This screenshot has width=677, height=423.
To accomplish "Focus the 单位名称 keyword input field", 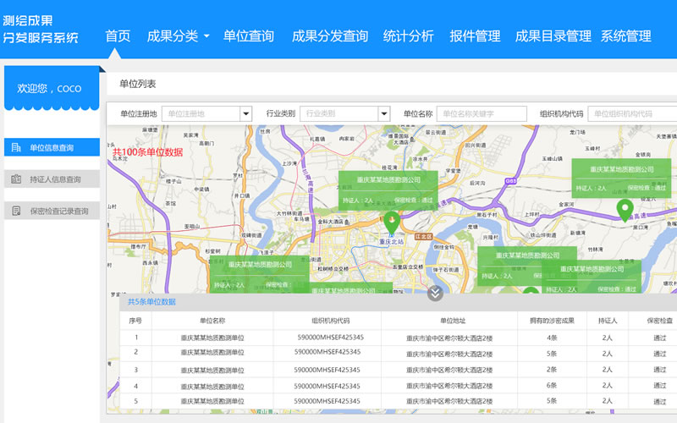I will pos(482,114).
